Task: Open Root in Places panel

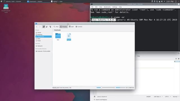Action: click(x=44, y=39)
